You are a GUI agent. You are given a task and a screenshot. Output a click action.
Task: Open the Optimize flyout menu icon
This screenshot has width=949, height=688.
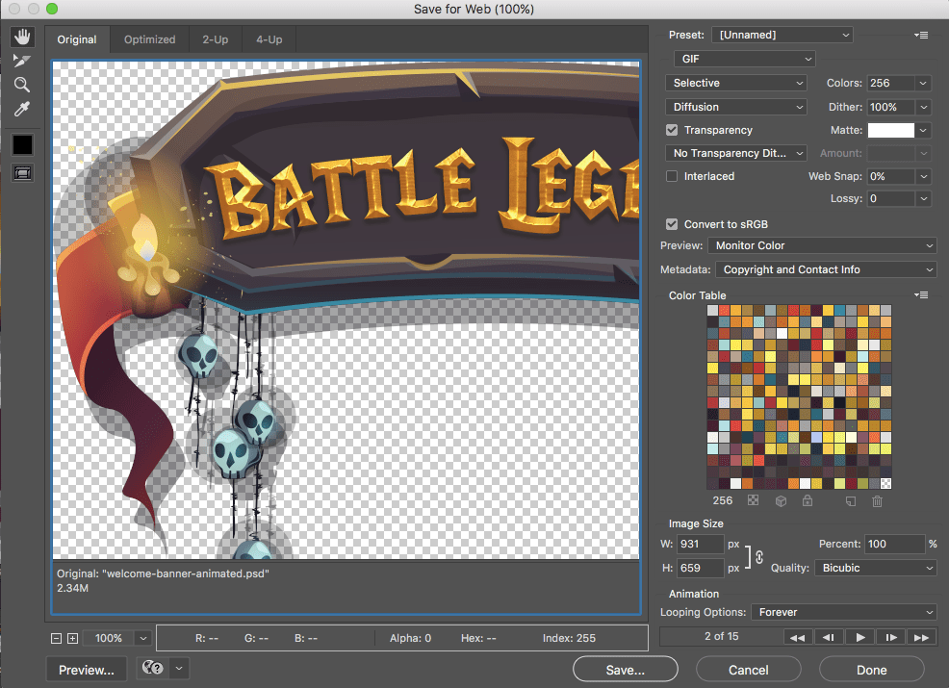click(921, 35)
